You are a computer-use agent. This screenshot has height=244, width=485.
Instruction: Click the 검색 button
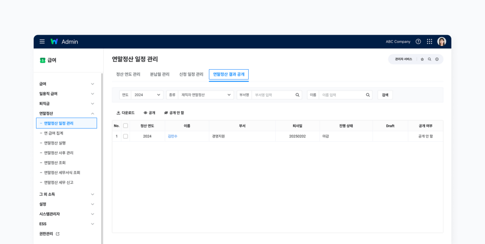pos(385,95)
